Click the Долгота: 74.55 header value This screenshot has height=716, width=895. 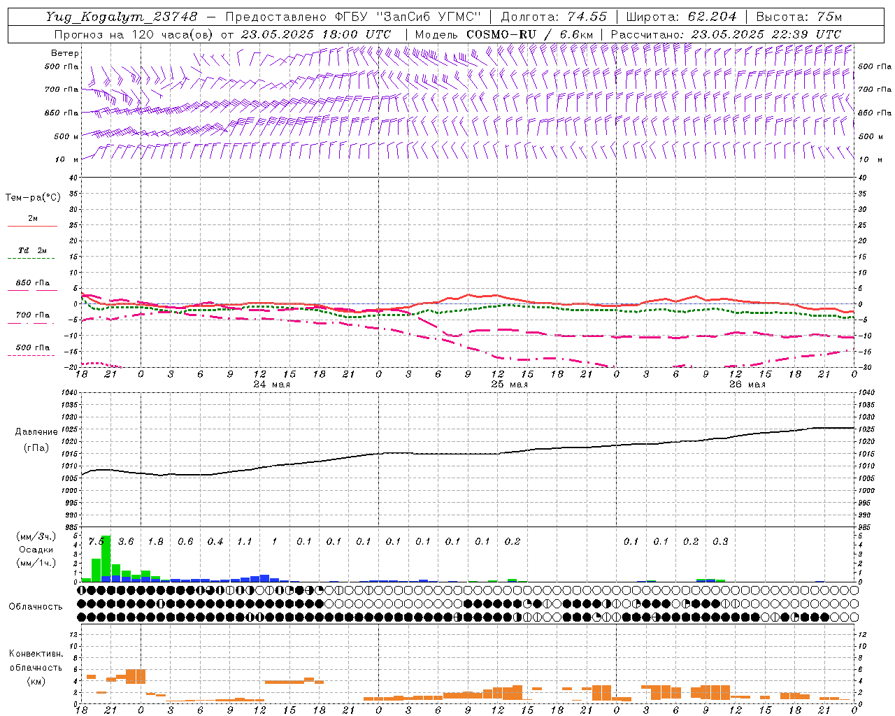click(x=554, y=17)
